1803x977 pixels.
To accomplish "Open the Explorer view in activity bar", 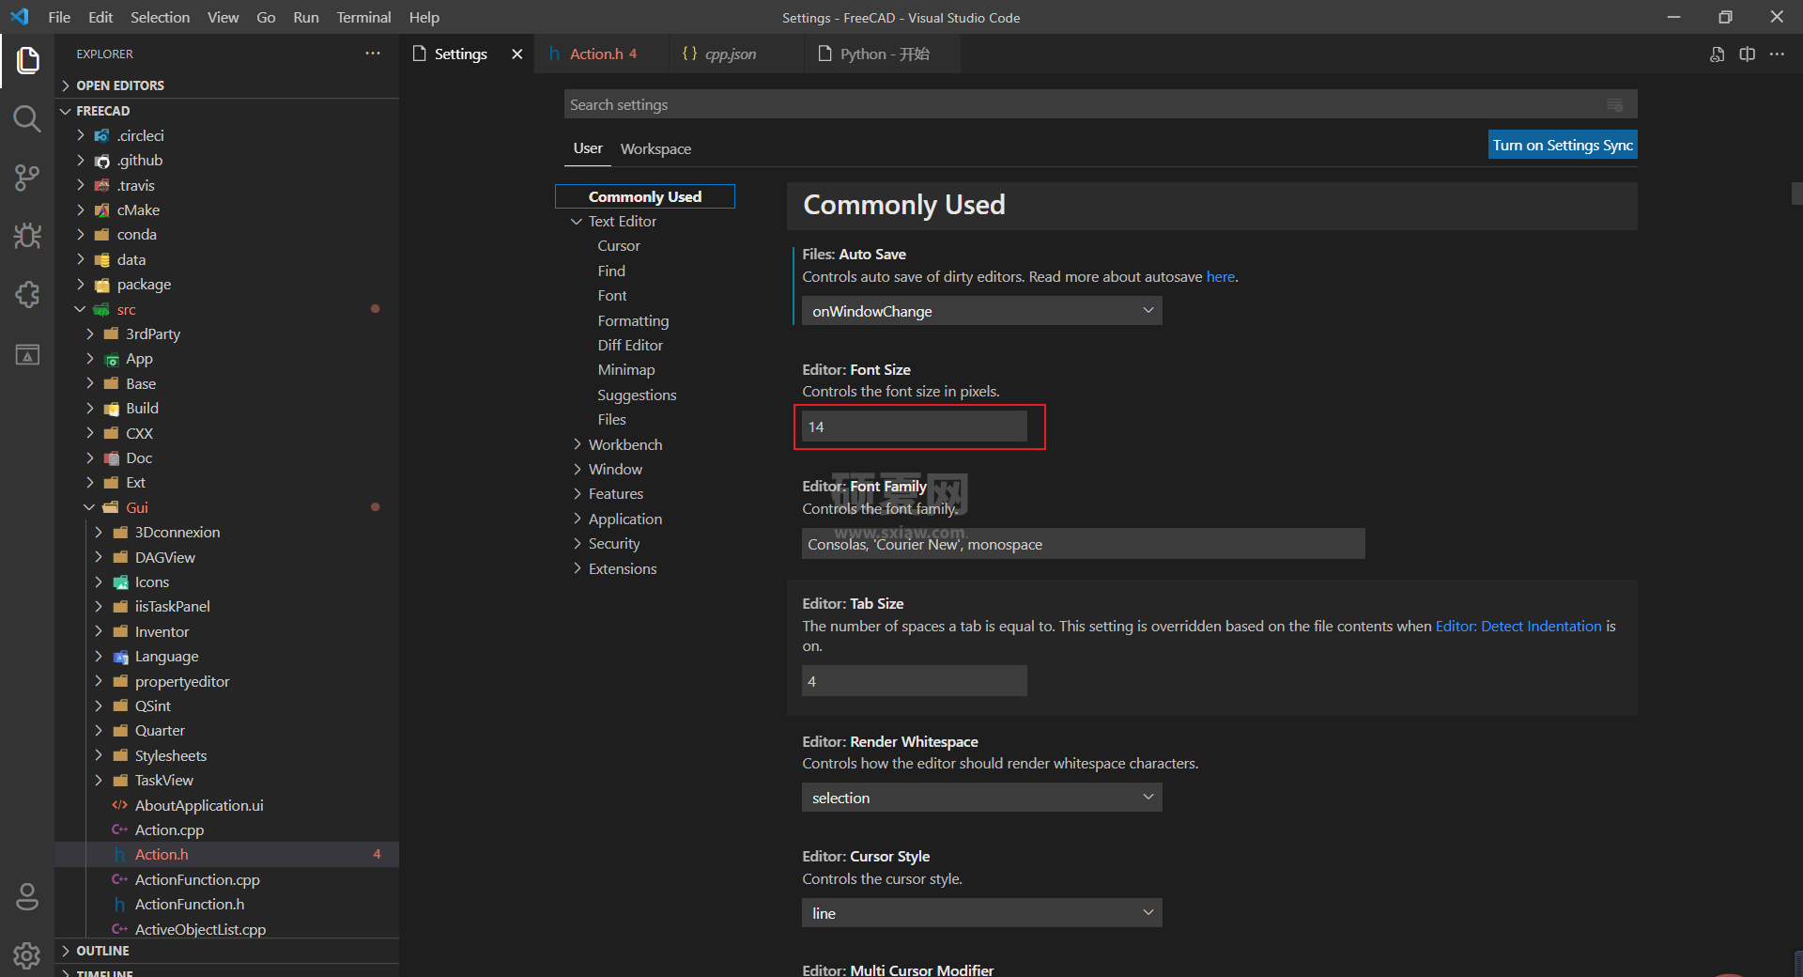I will [27, 61].
